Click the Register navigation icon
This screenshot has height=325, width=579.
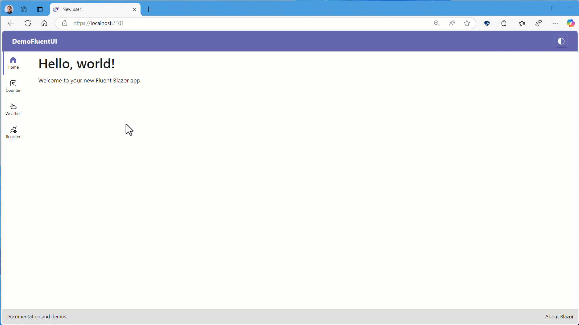pyautogui.click(x=13, y=130)
